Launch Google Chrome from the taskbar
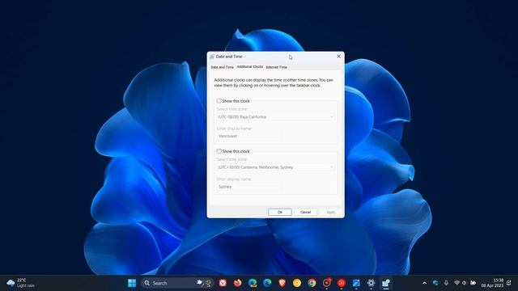 [312, 283]
